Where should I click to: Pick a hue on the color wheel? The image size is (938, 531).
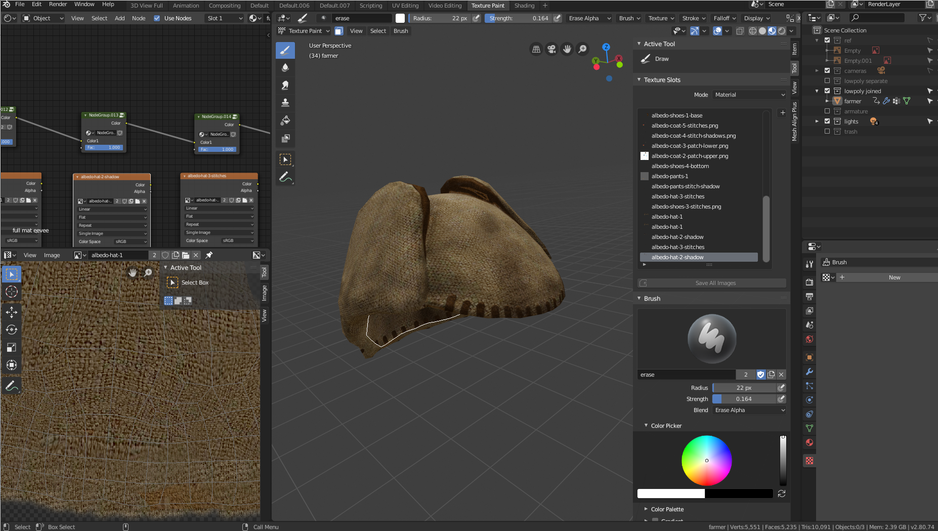coord(707,461)
